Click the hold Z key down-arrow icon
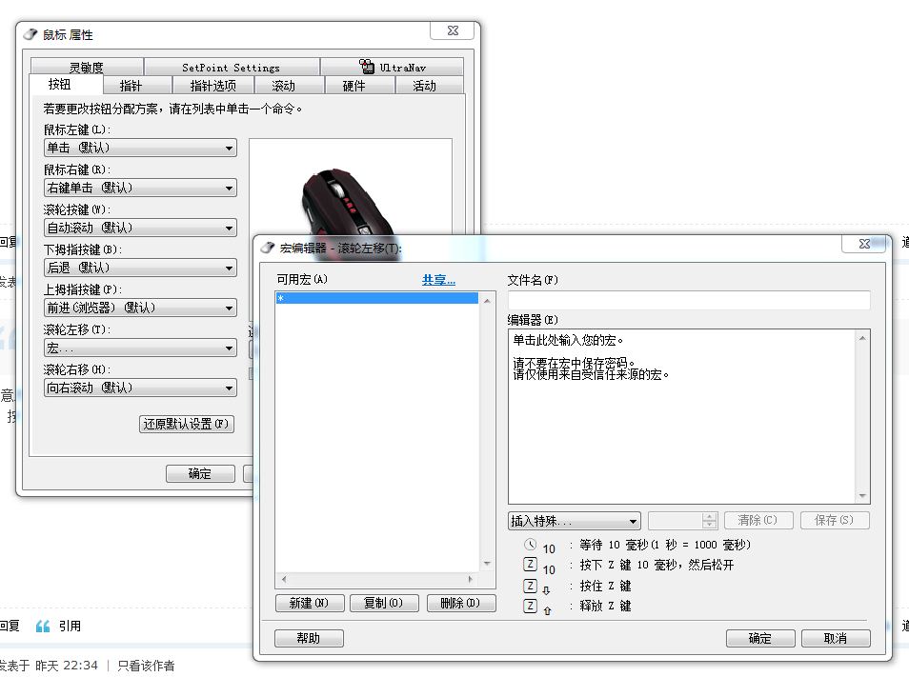The width and height of the screenshot is (909, 677). (531, 587)
